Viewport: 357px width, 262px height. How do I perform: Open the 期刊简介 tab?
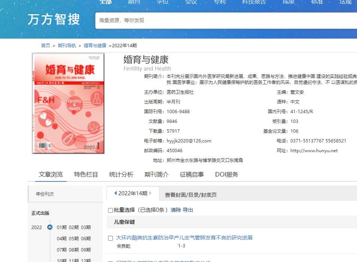tap(156, 175)
